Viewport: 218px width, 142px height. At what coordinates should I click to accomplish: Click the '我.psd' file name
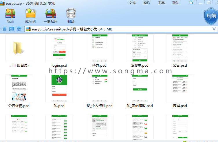click(59, 106)
